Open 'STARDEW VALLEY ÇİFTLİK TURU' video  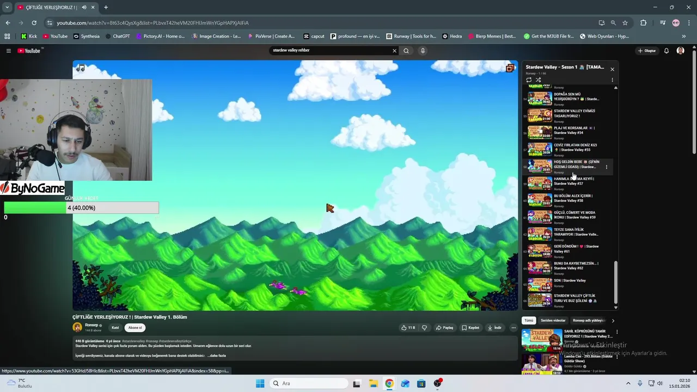(x=568, y=301)
